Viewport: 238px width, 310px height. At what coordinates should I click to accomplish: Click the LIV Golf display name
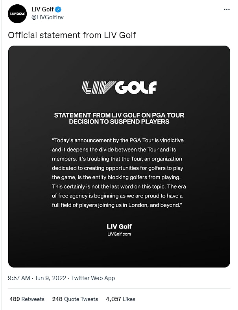click(x=42, y=9)
